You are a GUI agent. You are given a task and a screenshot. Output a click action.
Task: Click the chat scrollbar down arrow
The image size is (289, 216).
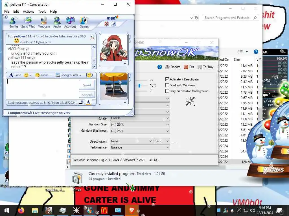tap(94, 67)
